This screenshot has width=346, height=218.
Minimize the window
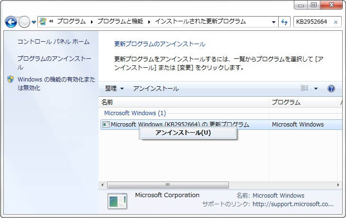tap(301, 5)
